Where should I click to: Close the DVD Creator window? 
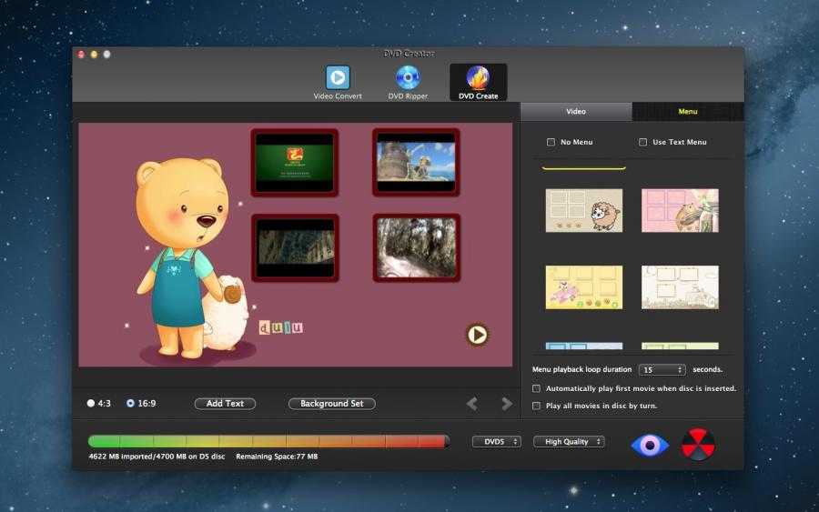82,55
